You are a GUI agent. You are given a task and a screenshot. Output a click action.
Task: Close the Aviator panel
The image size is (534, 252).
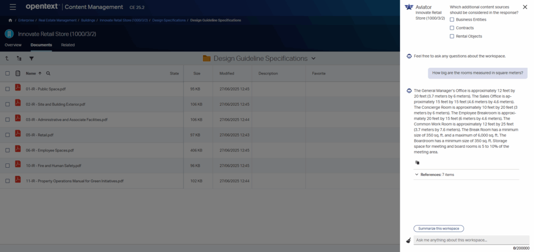(x=525, y=7)
